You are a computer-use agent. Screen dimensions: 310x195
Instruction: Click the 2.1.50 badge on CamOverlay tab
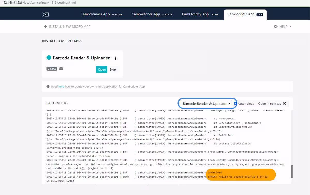click(x=215, y=15)
